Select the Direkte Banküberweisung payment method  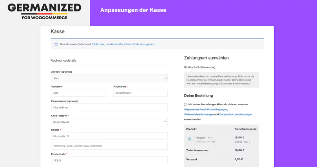pos(199,67)
